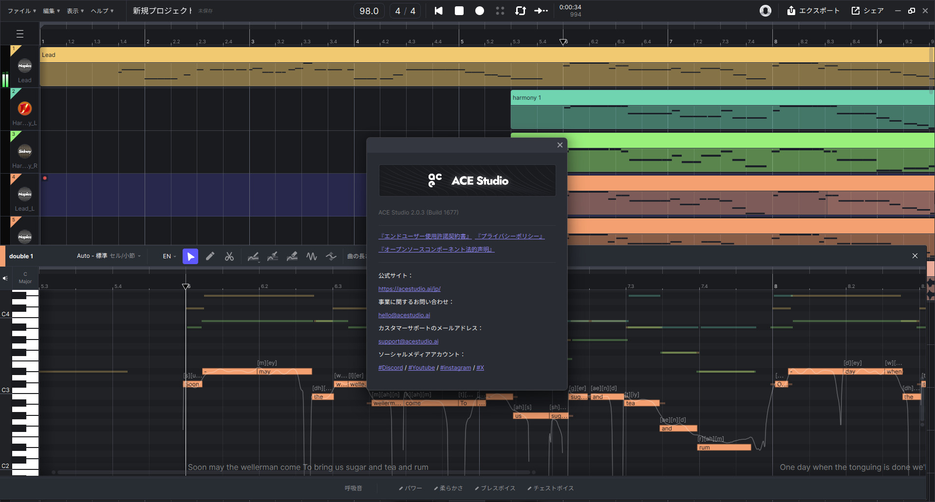Viewport: 935px width, 502px height.
Task: Expand the Auto quantize dropdown
Action: (x=109, y=256)
